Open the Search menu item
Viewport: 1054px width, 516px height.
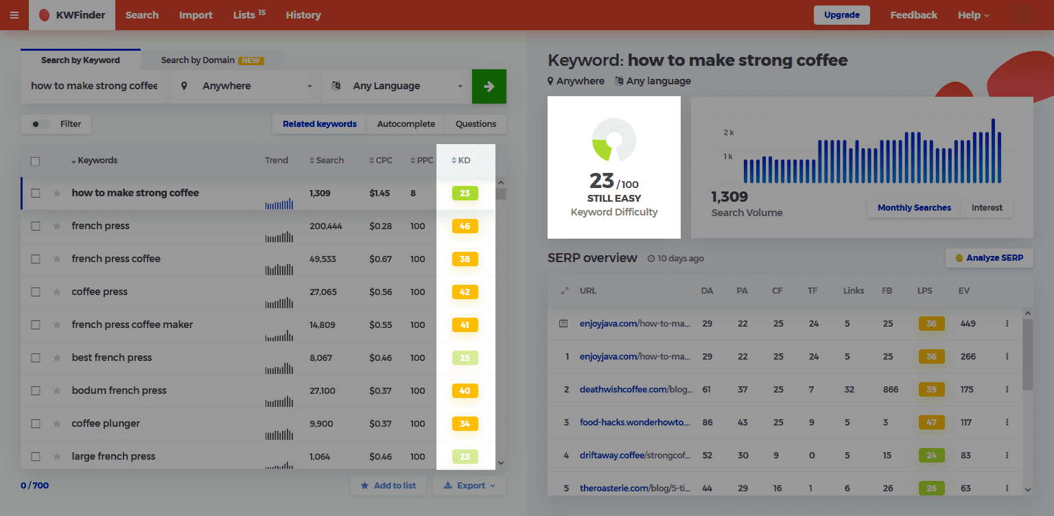coord(142,15)
